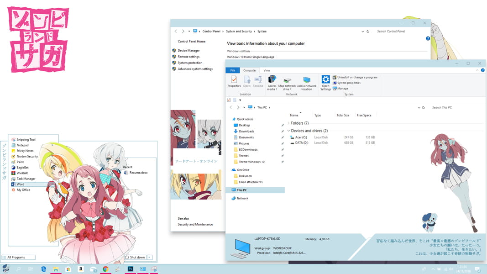Unpin Downloads from Quick access
Image resolution: width=487 pixels, height=274 pixels.
[283, 131]
